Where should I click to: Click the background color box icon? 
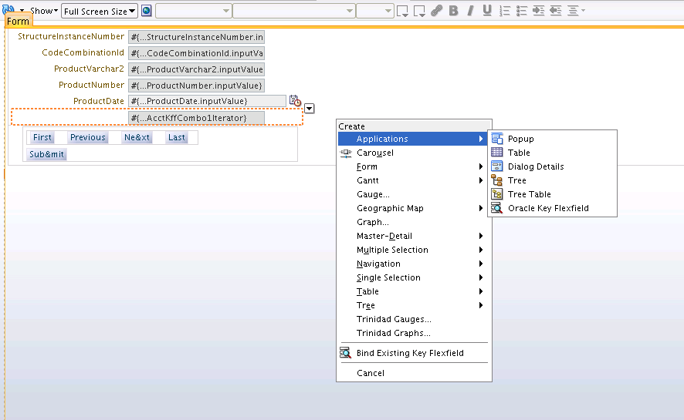tap(419, 11)
